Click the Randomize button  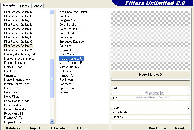coord(157,128)
